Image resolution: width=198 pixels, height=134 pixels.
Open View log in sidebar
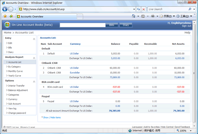[x=12, y=108]
